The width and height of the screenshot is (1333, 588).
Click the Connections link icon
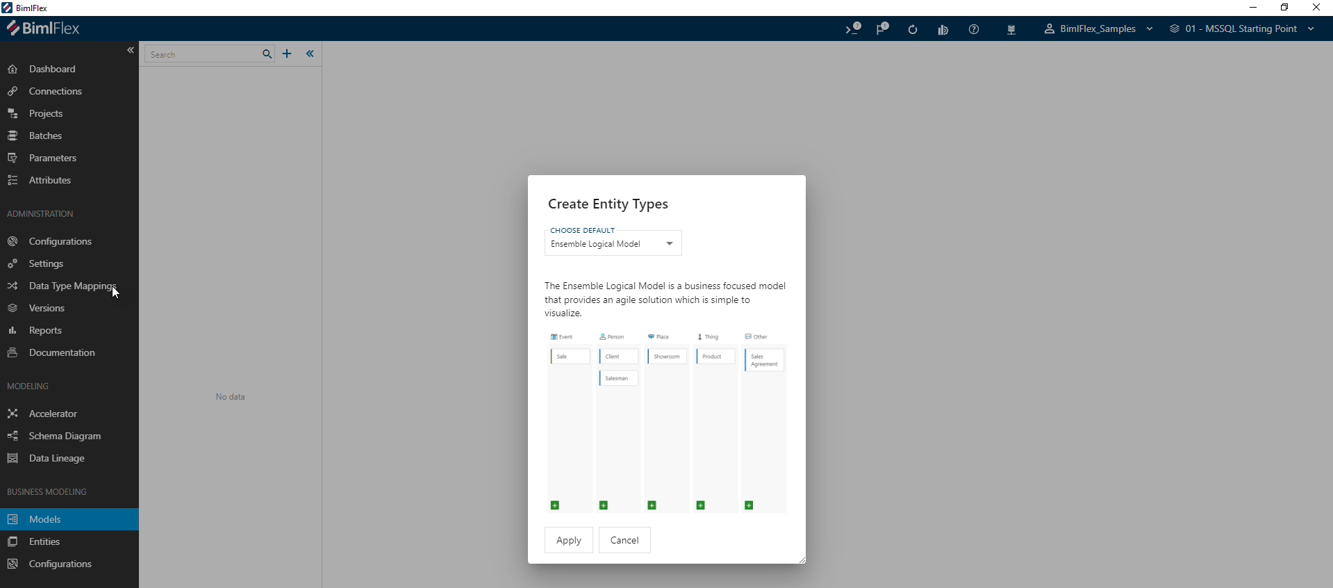pyautogui.click(x=13, y=91)
